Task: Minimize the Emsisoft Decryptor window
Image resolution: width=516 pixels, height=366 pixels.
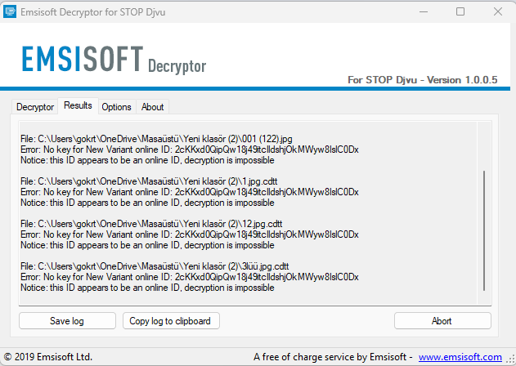Action: [423, 11]
